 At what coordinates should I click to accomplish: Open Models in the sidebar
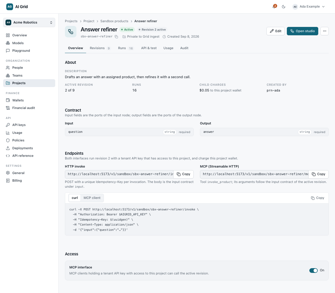(x=29, y=43)
